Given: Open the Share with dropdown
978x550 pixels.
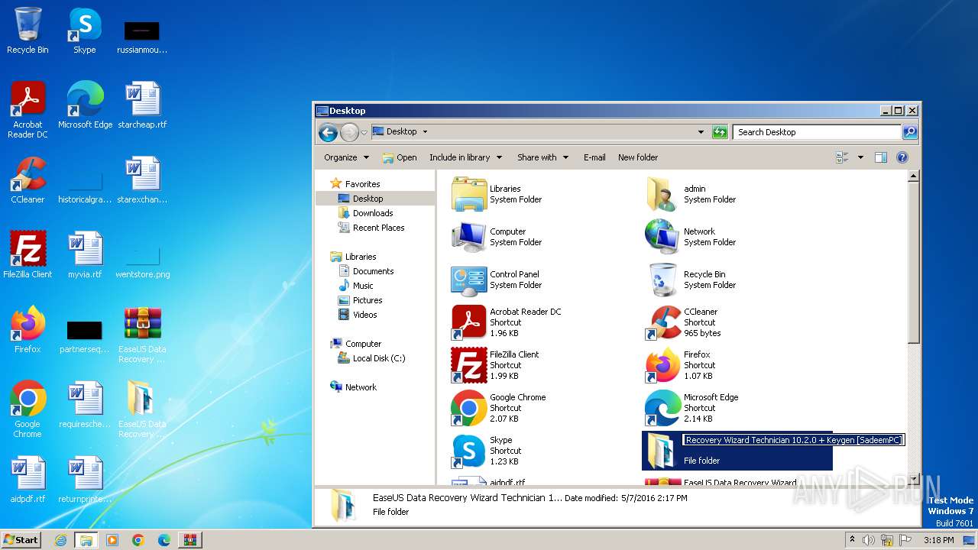Looking at the screenshot, I should click(542, 157).
